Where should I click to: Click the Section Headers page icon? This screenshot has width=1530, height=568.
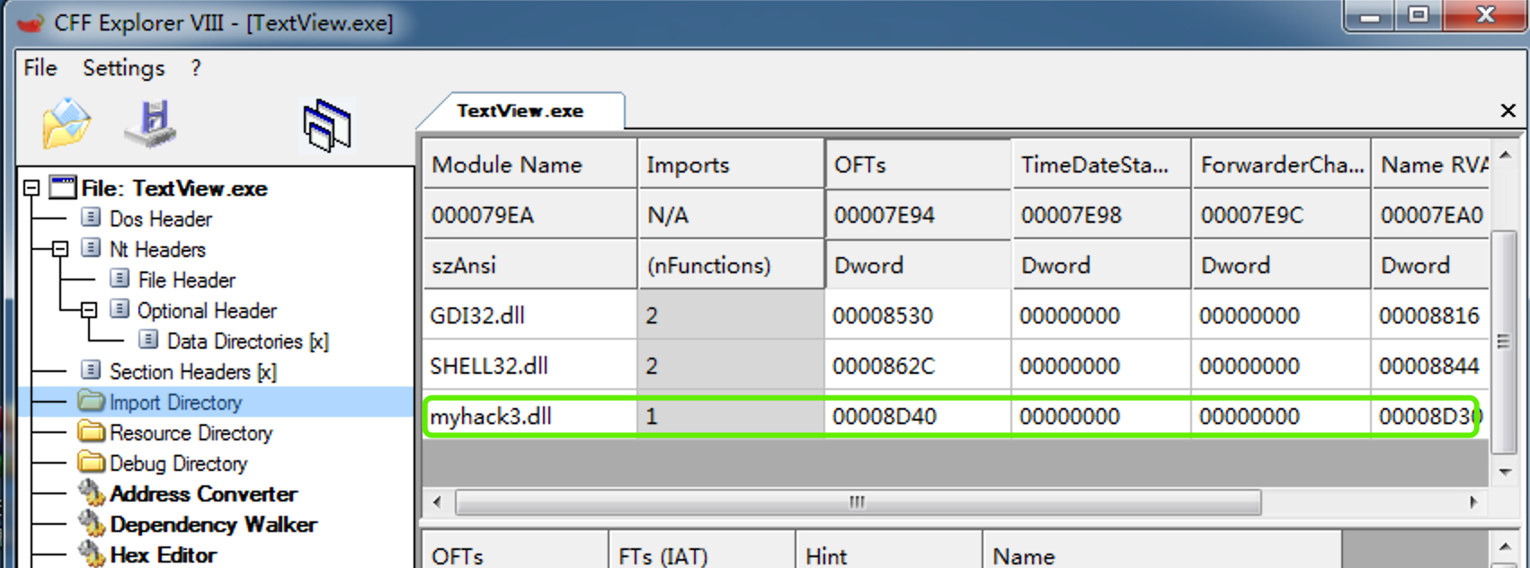(91, 370)
